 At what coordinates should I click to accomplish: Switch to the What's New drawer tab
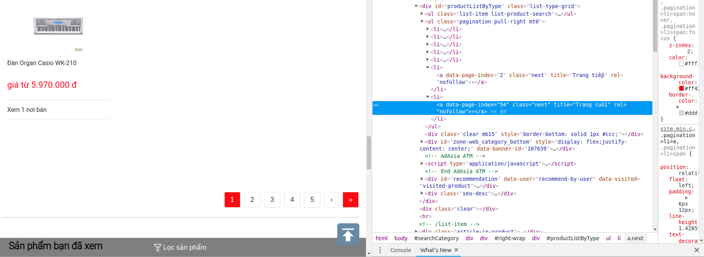436,250
